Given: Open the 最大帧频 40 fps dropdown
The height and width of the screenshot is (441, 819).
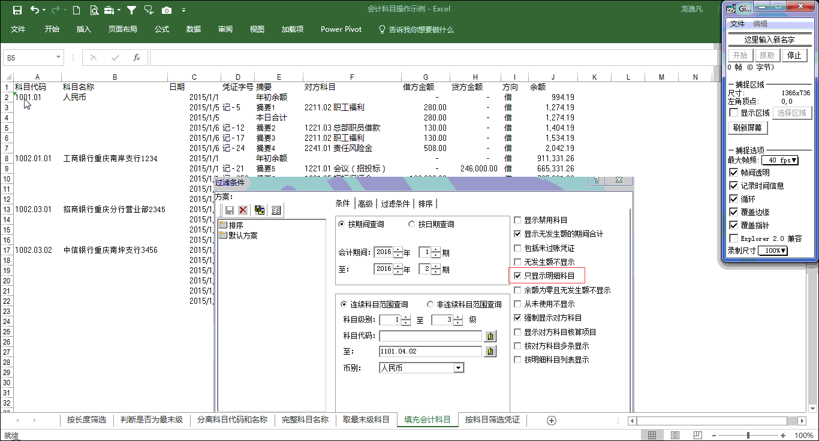Looking at the screenshot, I should pos(780,161).
